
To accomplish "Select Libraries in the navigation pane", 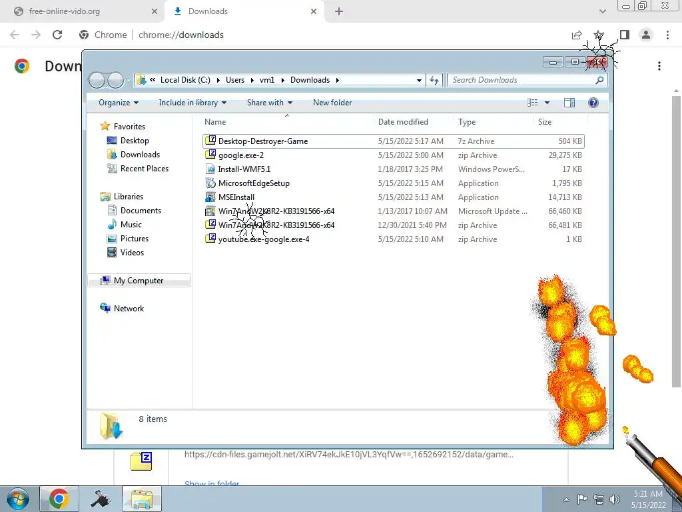I will 128,197.
